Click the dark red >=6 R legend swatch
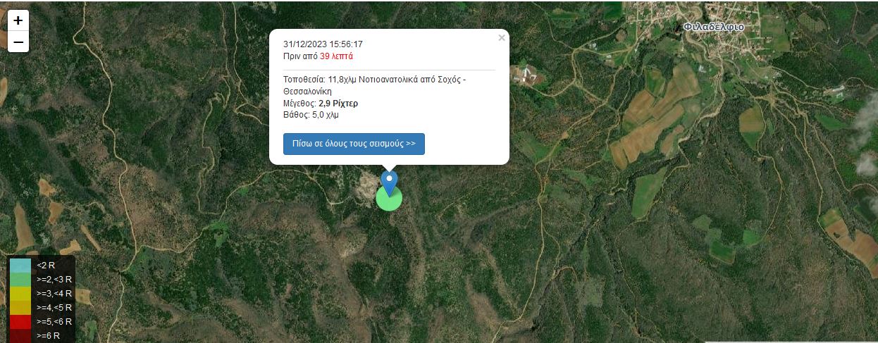Image resolution: width=878 pixels, height=343 pixels. [x=20, y=336]
